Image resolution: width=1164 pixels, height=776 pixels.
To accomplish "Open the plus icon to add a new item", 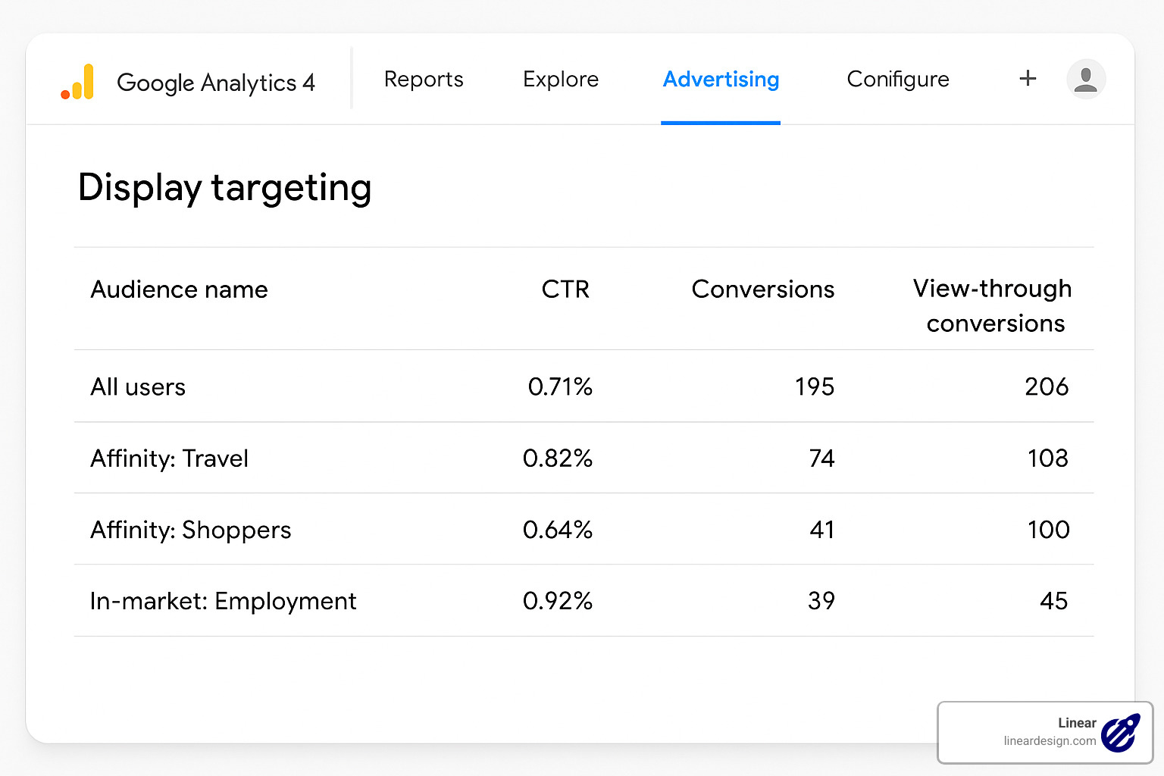I will pos(1028,78).
